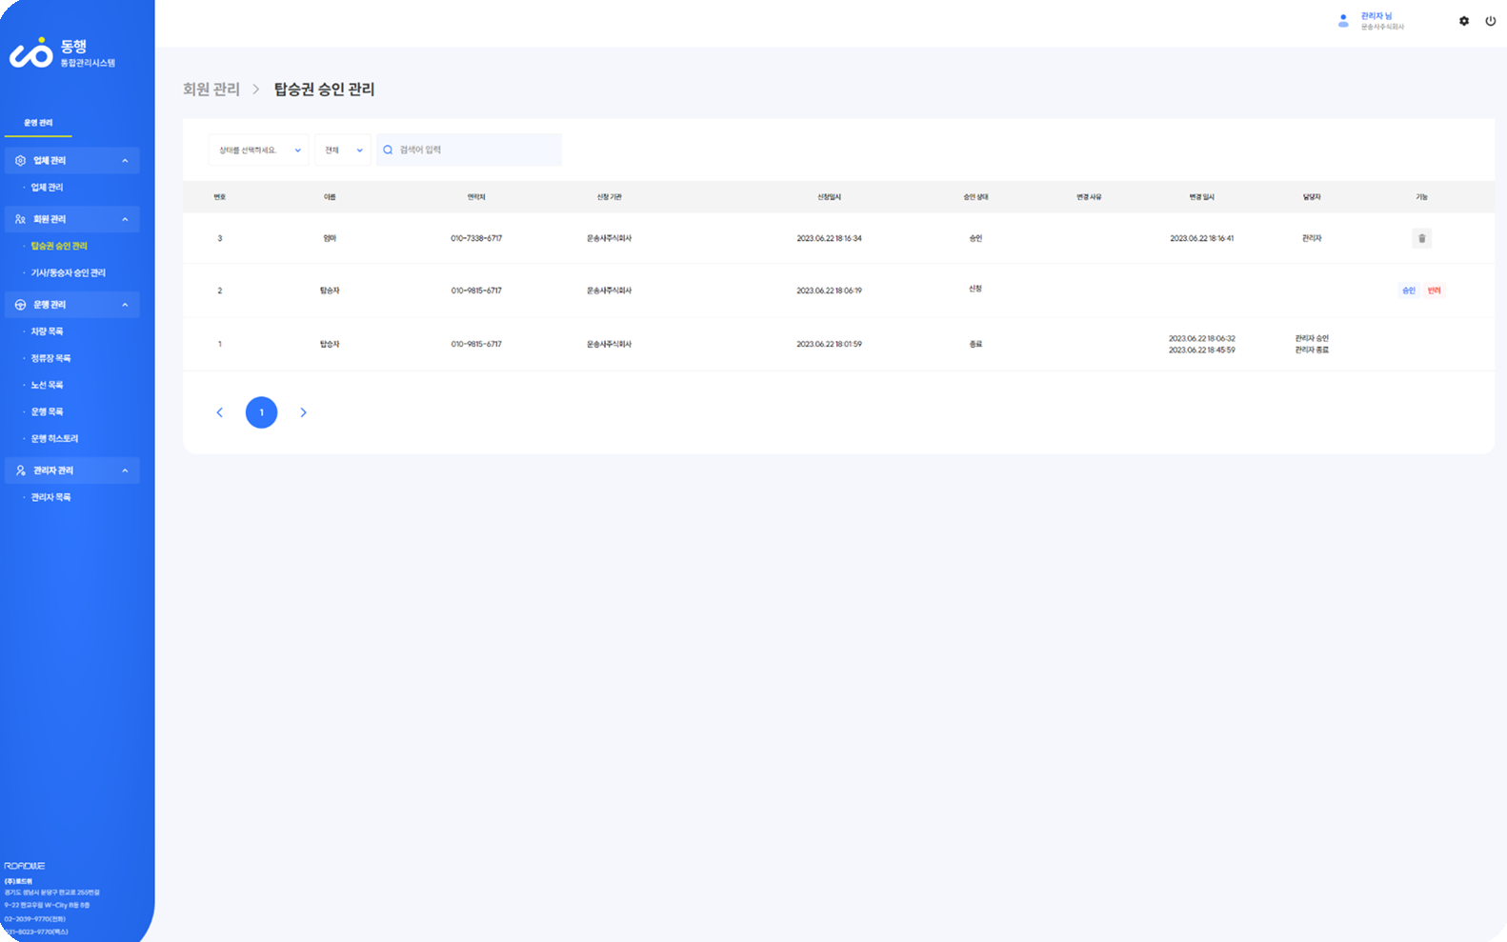Click request time 2023.06.22 18:01:59
Screen dimensions: 1507x942
pos(829,344)
